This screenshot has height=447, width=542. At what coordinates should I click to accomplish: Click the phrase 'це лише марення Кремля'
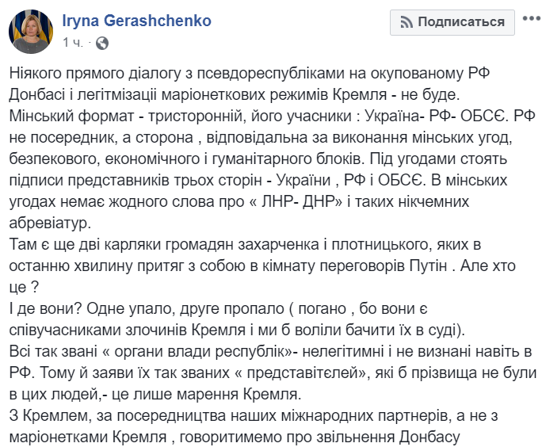204,395
